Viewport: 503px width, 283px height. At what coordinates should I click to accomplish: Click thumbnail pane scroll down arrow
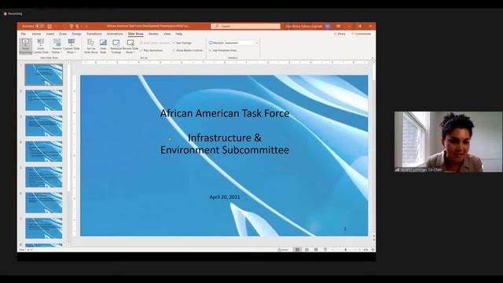68,244
